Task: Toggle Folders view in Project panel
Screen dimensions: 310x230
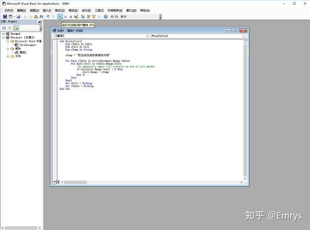Action: 16,28
